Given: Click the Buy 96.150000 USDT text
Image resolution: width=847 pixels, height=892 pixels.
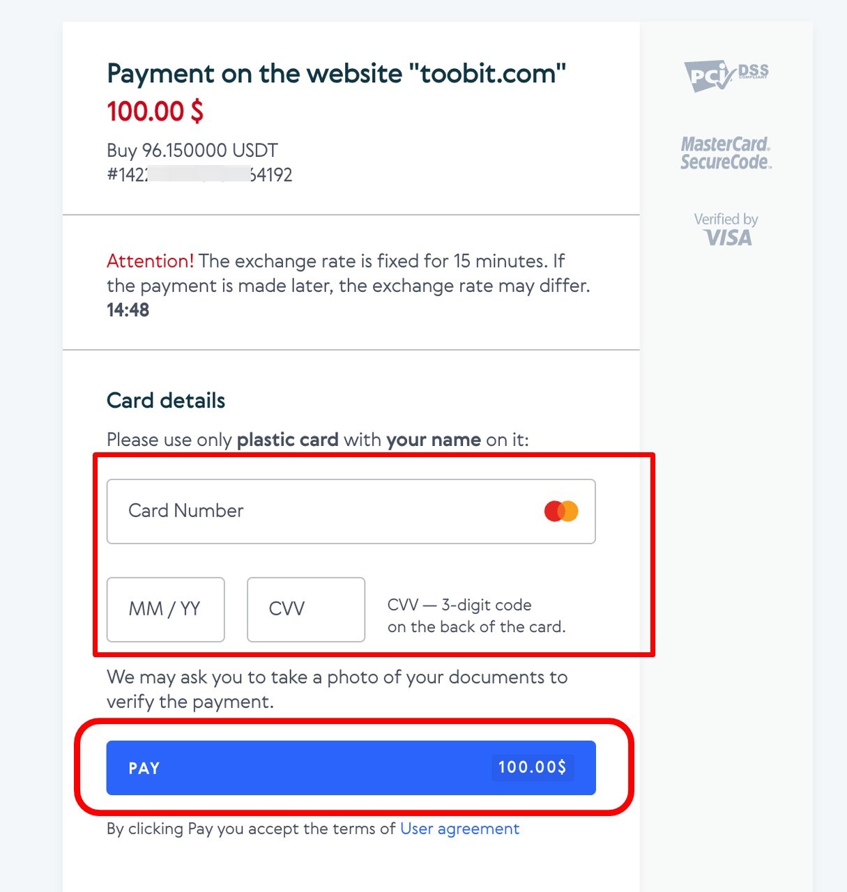Looking at the screenshot, I should pos(191,150).
